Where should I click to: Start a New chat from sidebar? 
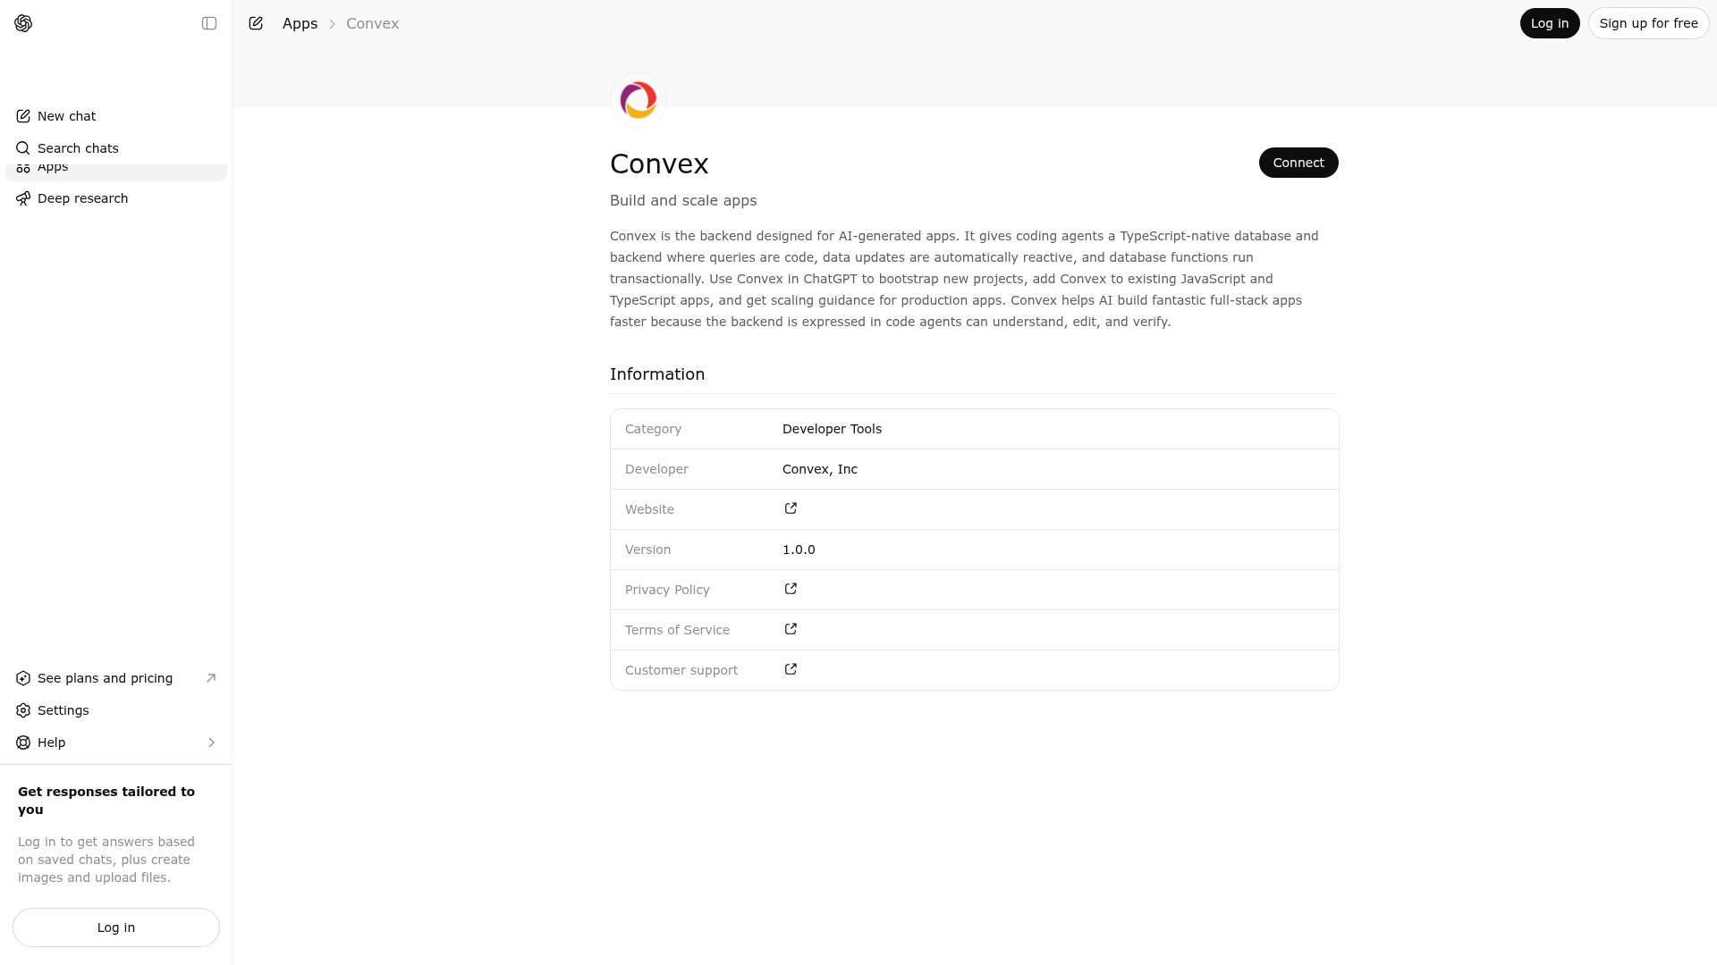(x=116, y=116)
